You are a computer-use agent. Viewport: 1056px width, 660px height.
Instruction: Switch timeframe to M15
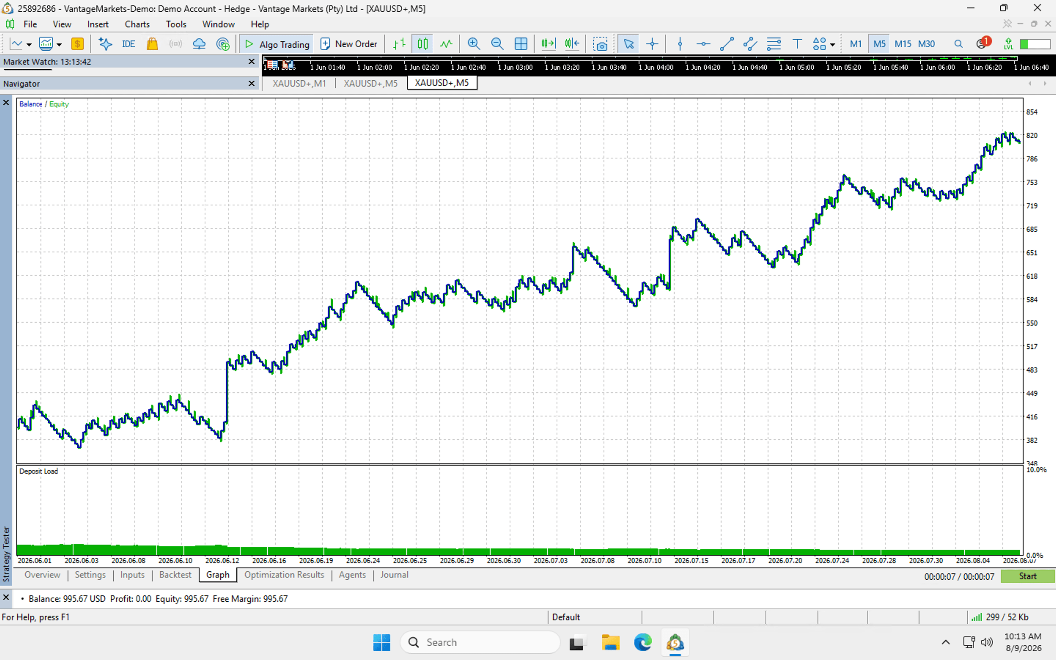903,44
